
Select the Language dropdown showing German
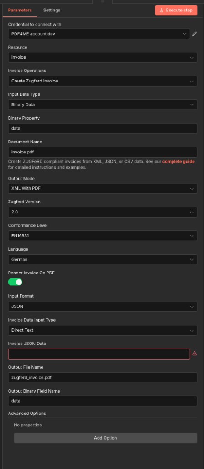[102, 259]
